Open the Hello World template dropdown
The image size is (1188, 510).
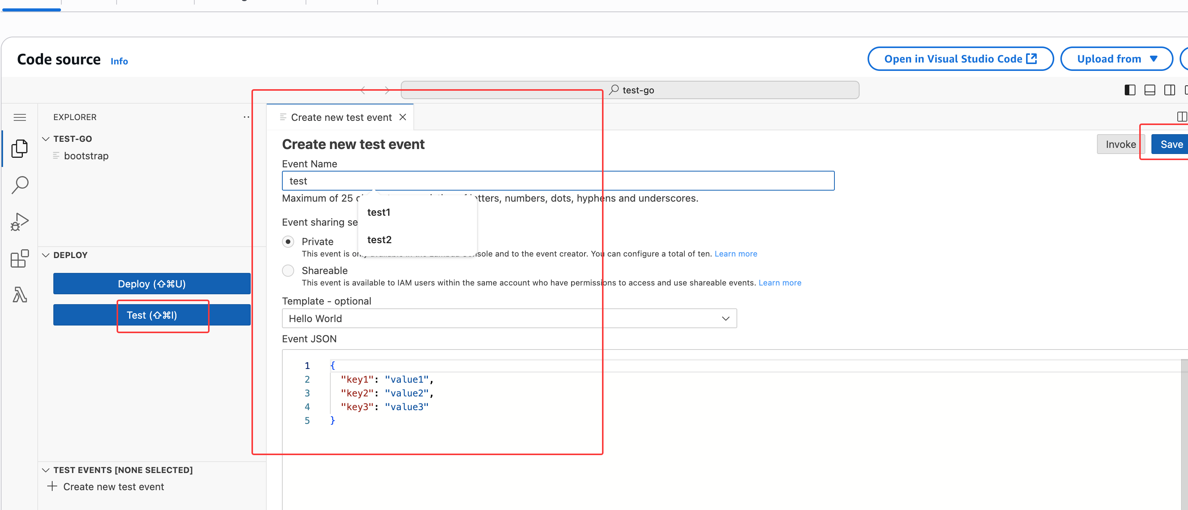point(509,318)
